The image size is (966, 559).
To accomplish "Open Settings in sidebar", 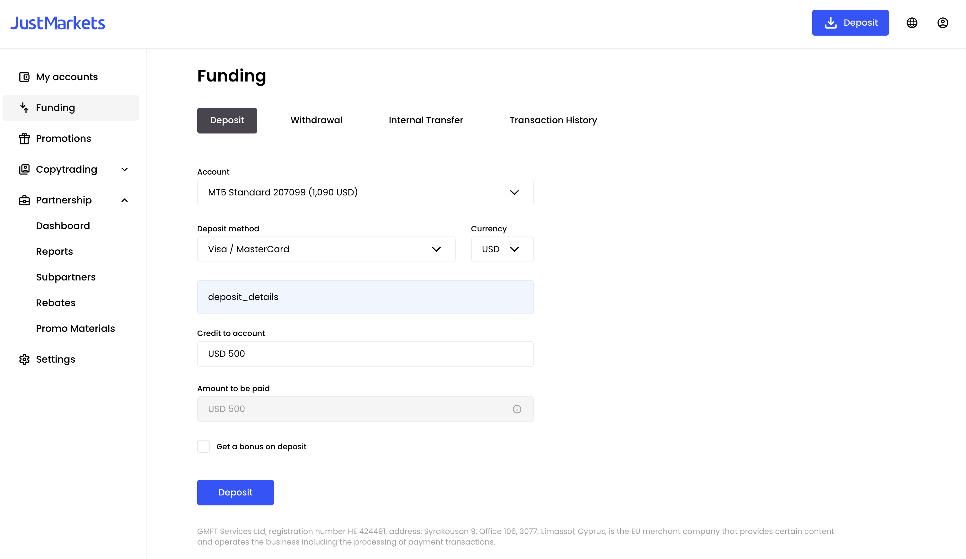I will (71, 359).
